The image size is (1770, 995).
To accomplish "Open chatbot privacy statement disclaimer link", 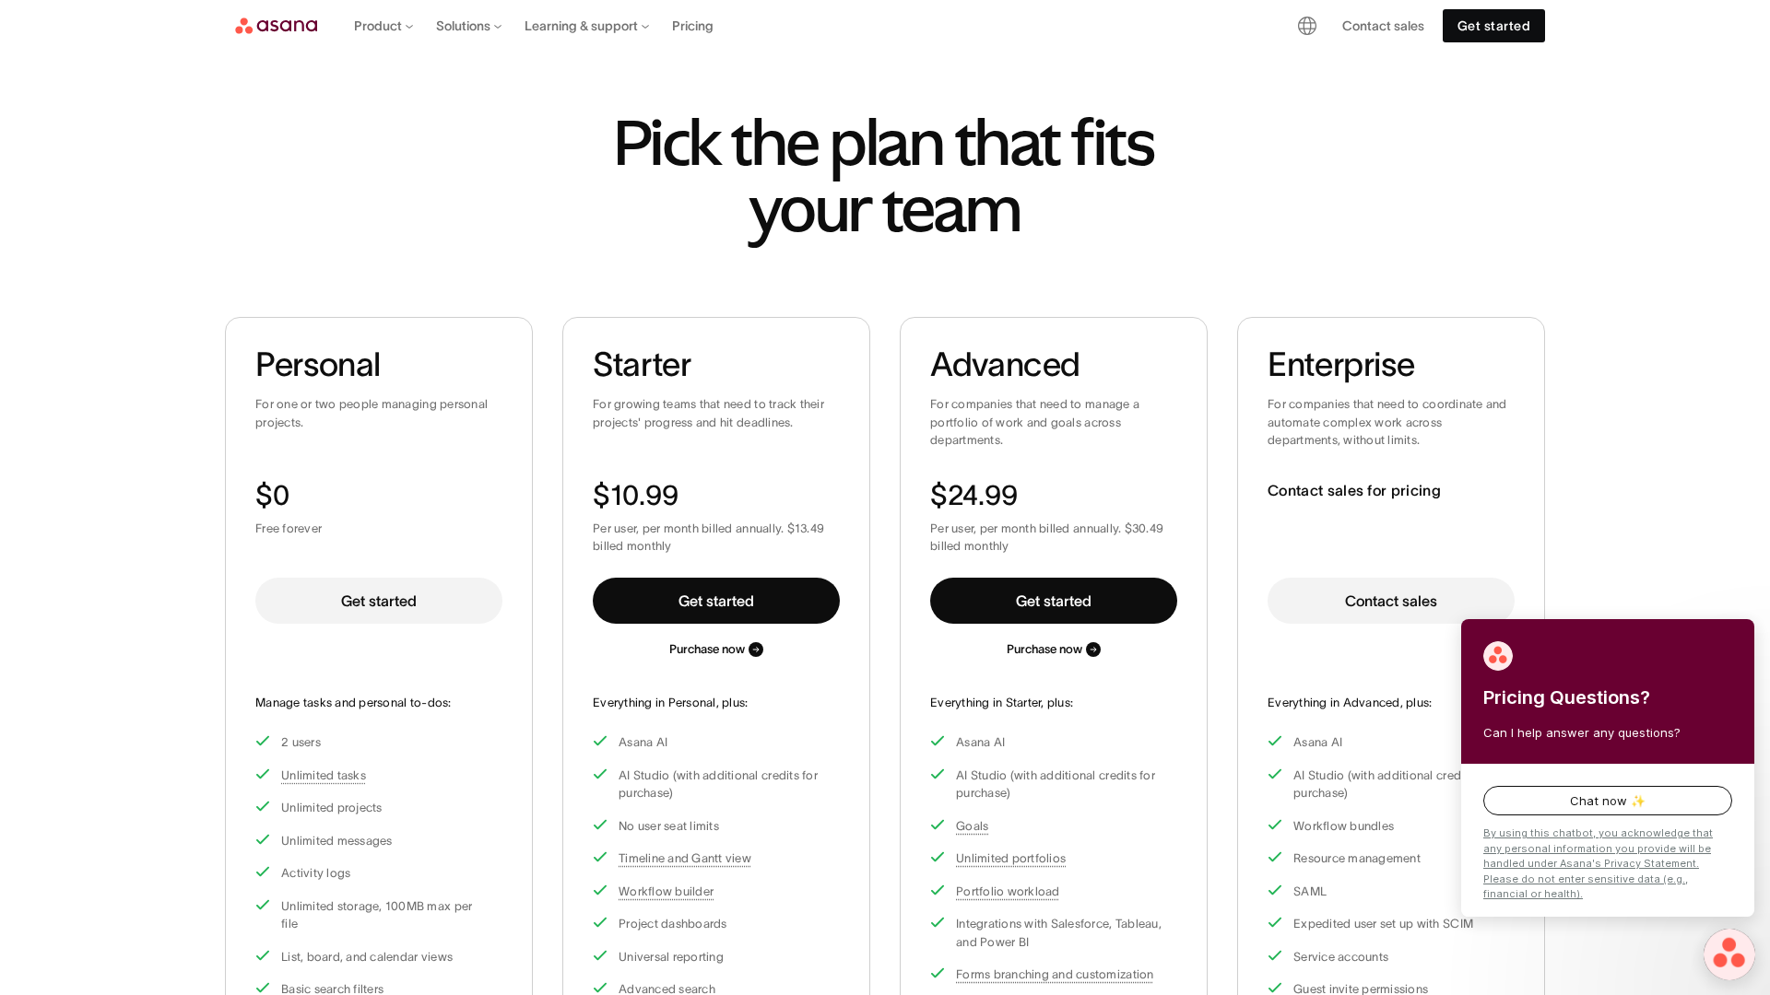I will pyautogui.click(x=1598, y=863).
